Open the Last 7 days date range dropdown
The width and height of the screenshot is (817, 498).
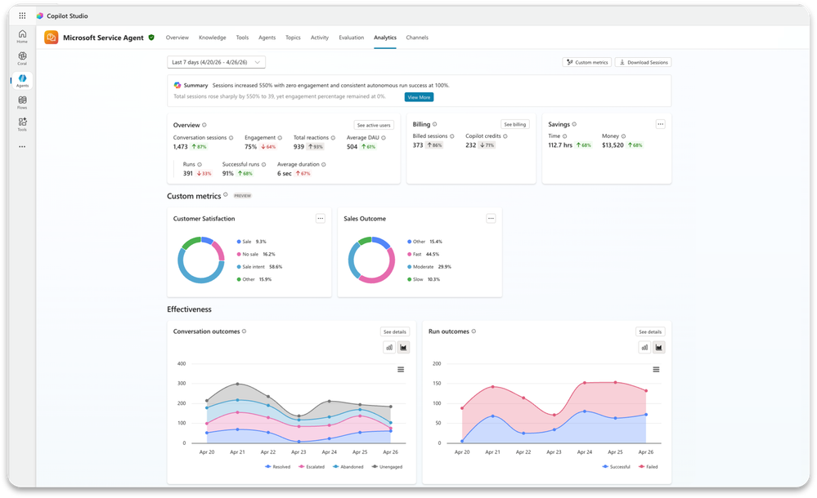(x=216, y=62)
